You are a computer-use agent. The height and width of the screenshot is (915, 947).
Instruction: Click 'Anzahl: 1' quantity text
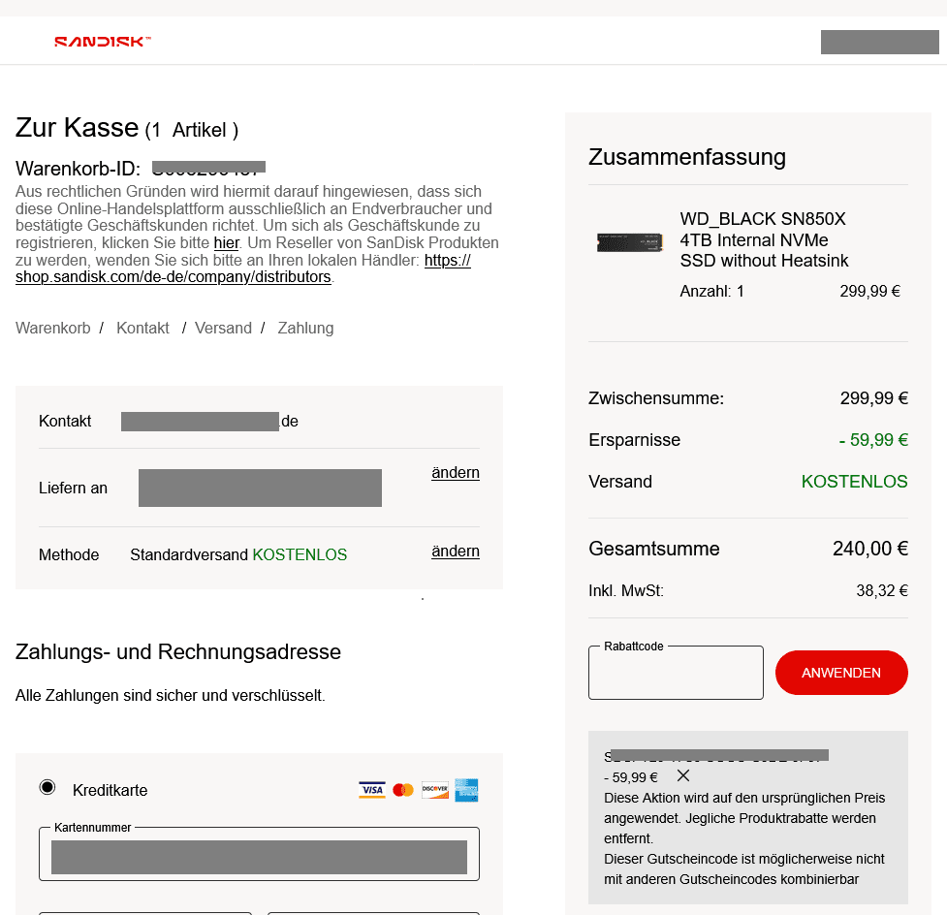coord(712,291)
